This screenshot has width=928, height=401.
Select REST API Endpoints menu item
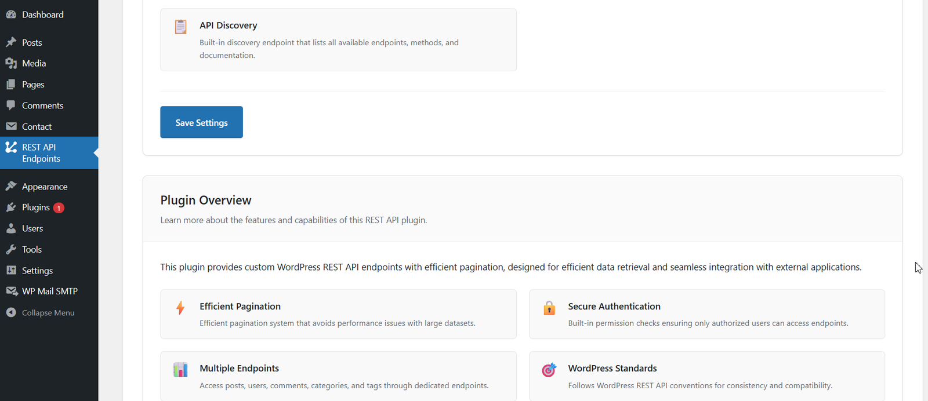[x=49, y=153]
